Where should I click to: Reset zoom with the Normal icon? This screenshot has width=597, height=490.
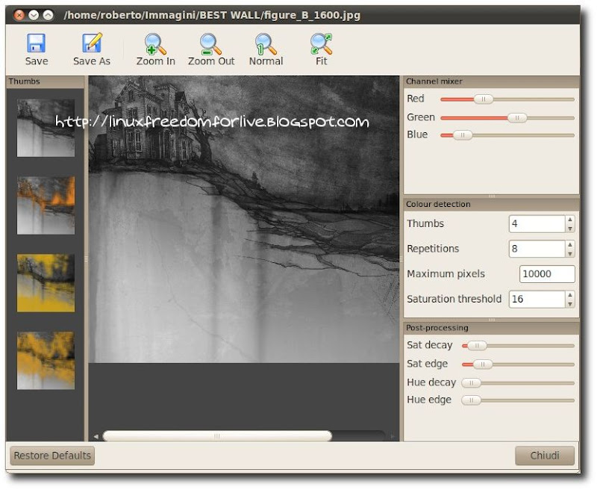click(266, 43)
